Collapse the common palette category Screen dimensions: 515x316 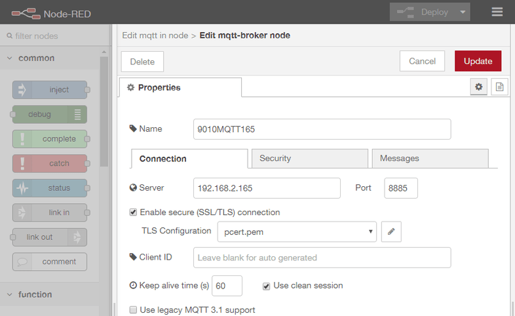point(10,58)
